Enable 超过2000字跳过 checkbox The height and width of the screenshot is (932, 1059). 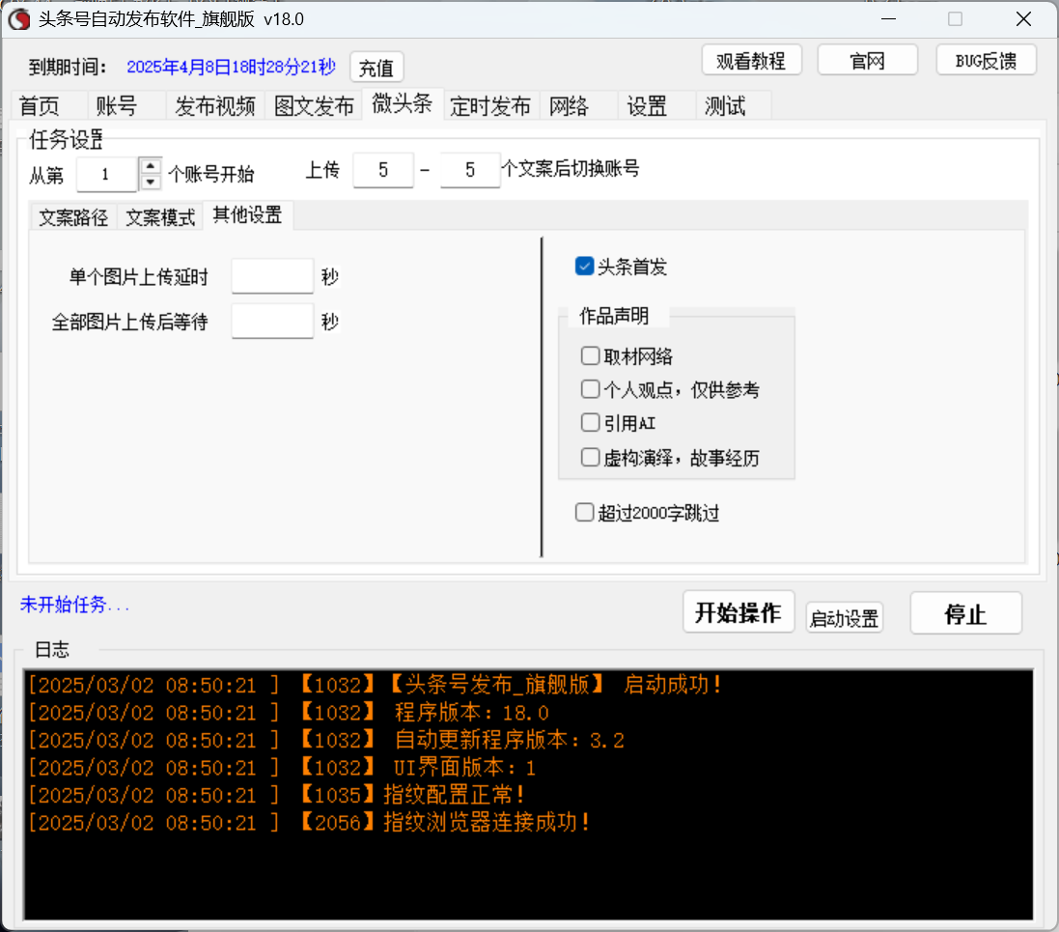584,512
